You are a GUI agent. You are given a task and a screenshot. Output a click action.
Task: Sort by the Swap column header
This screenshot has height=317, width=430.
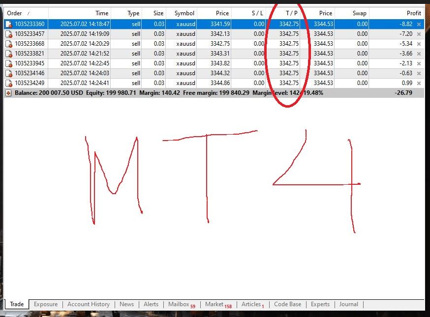[352, 13]
